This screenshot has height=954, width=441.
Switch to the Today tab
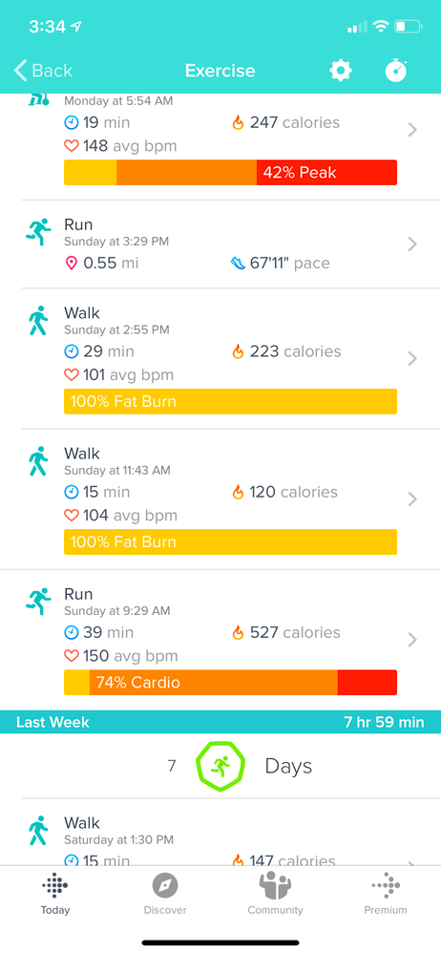(55, 895)
